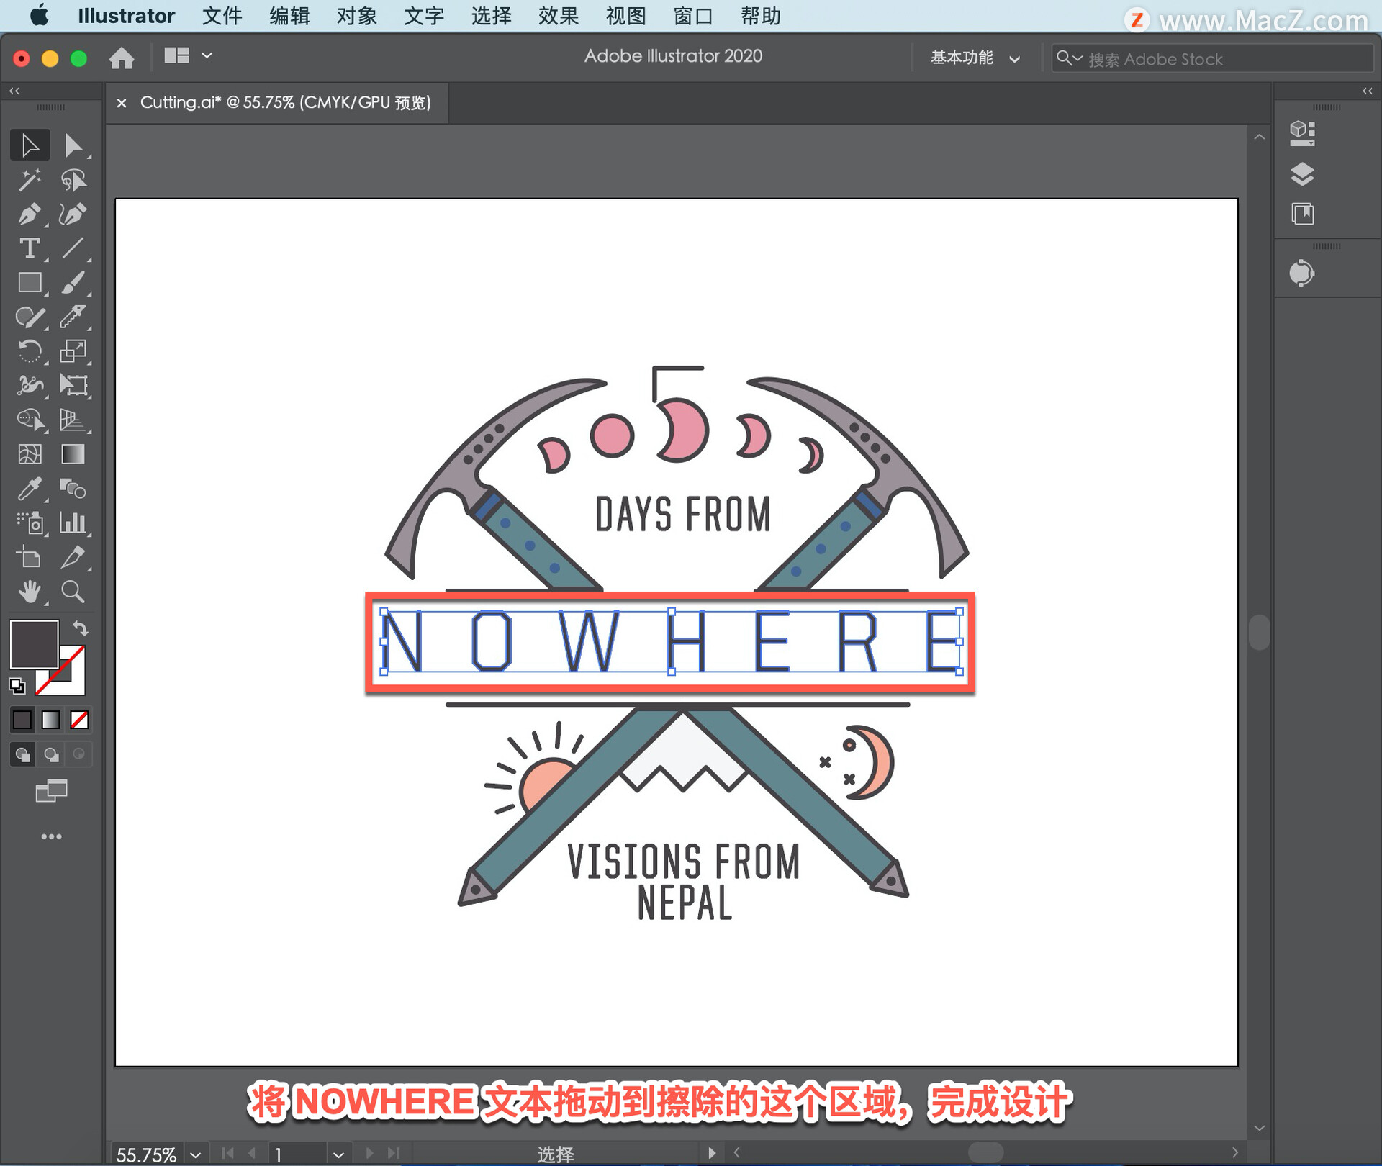Open the artboard number dropdown
The image size is (1382, 1166).
[x=338, y=1154]
